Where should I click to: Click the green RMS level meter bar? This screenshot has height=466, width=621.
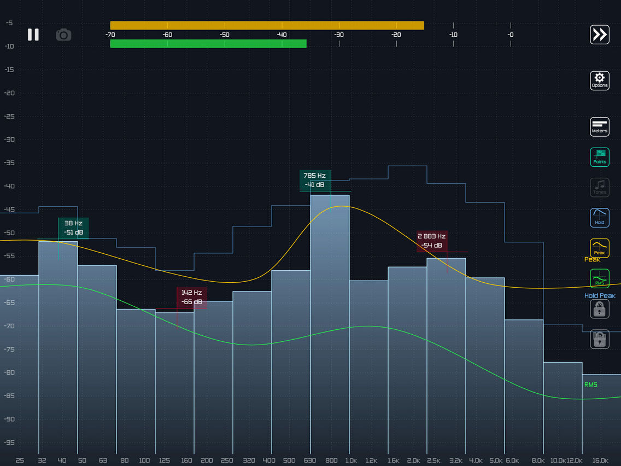point(208,44)
